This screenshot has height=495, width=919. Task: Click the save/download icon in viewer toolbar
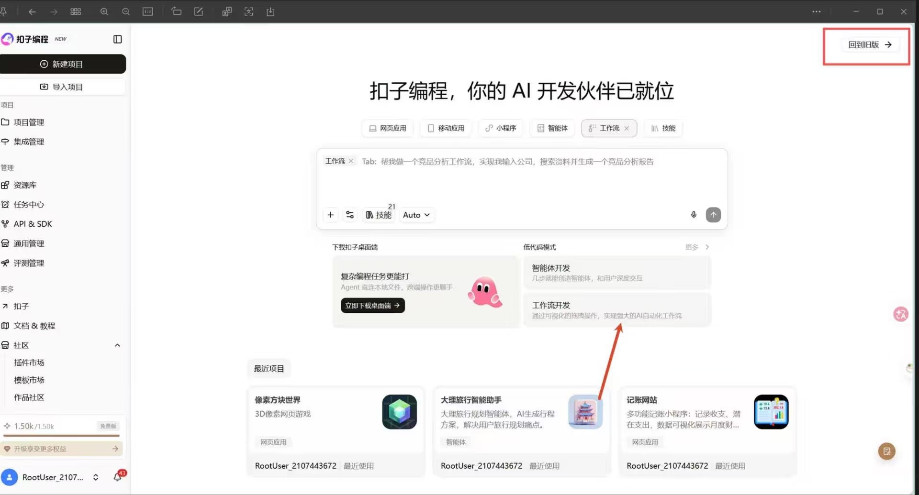270,11
